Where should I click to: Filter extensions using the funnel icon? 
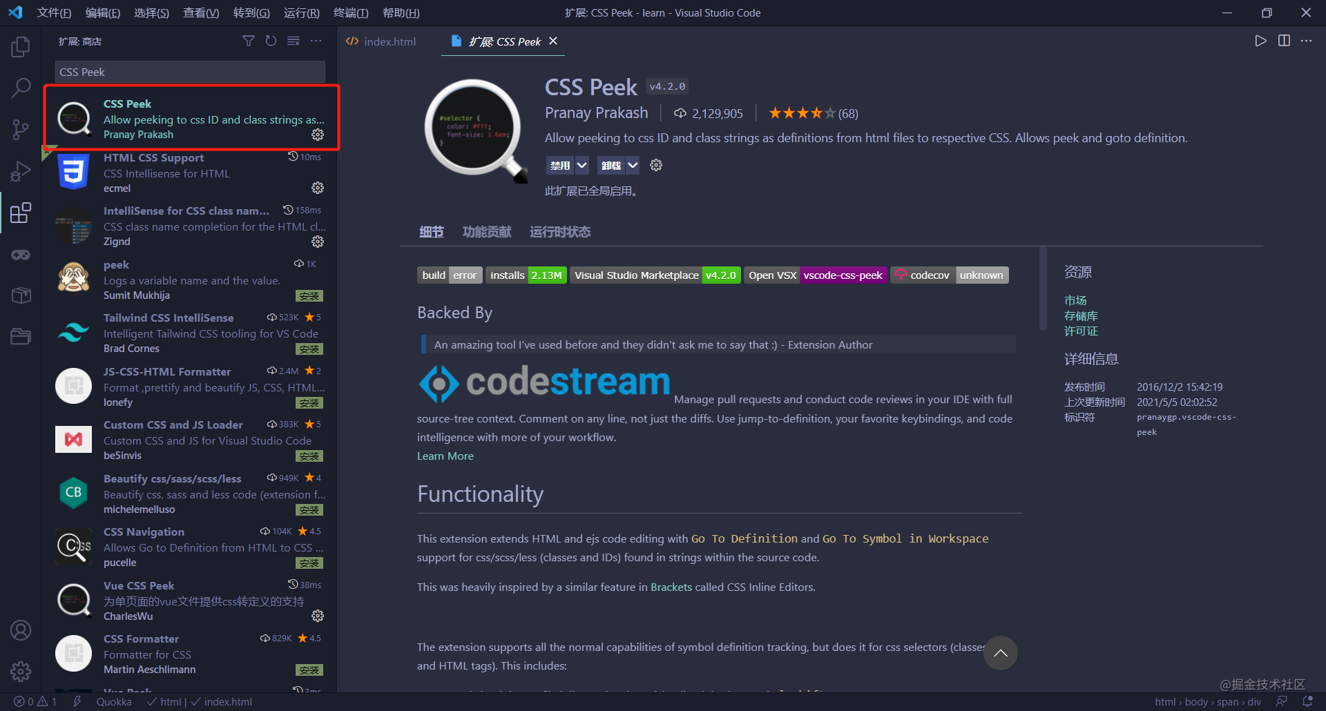(x=249, y=41)
